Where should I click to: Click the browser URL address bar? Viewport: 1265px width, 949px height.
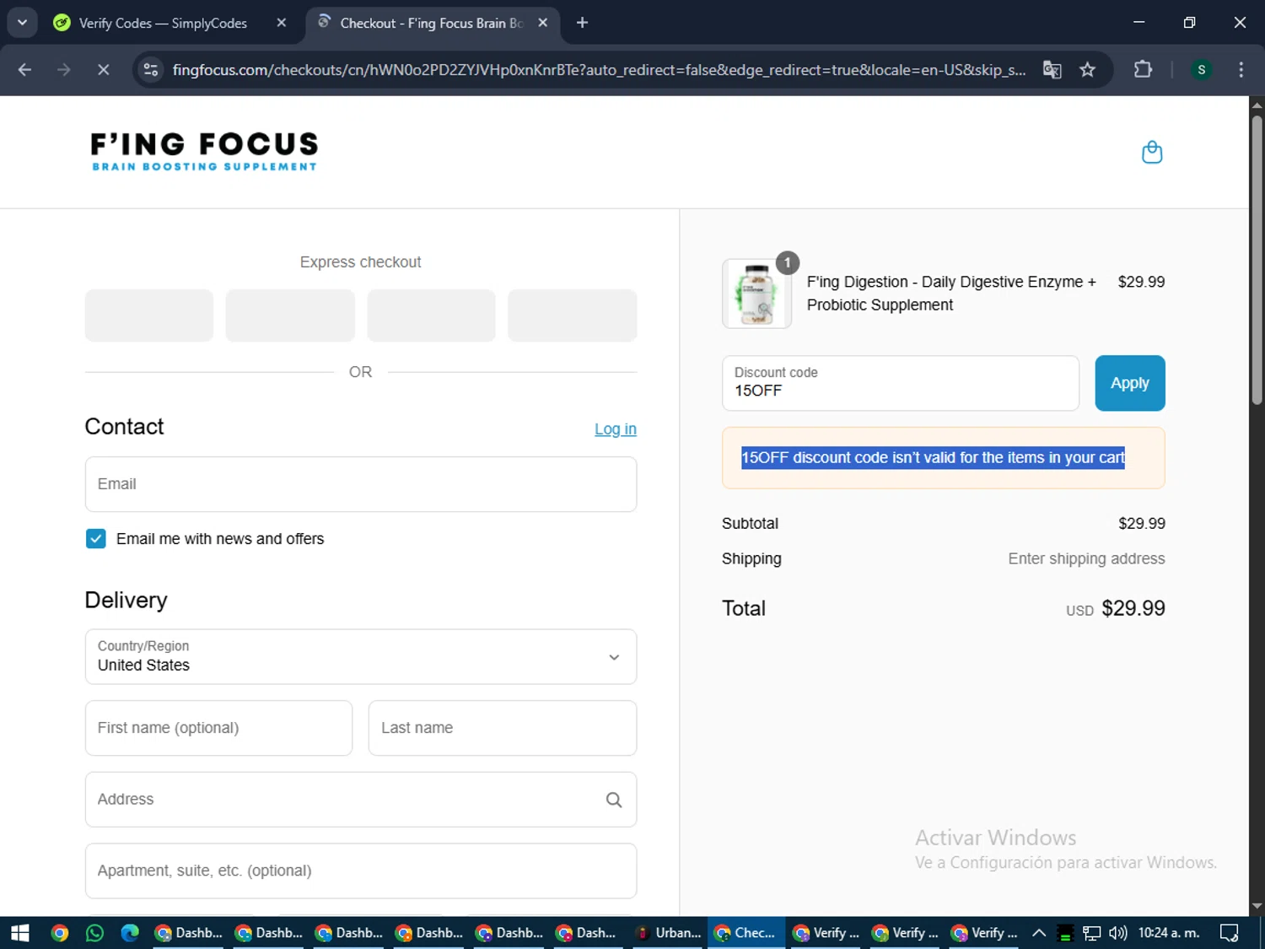tap(599, 70)
